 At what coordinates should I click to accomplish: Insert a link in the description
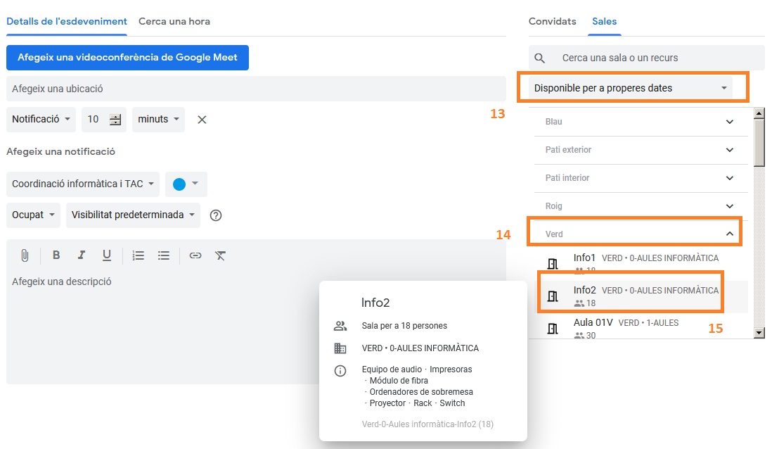click(x=195, y=255)
